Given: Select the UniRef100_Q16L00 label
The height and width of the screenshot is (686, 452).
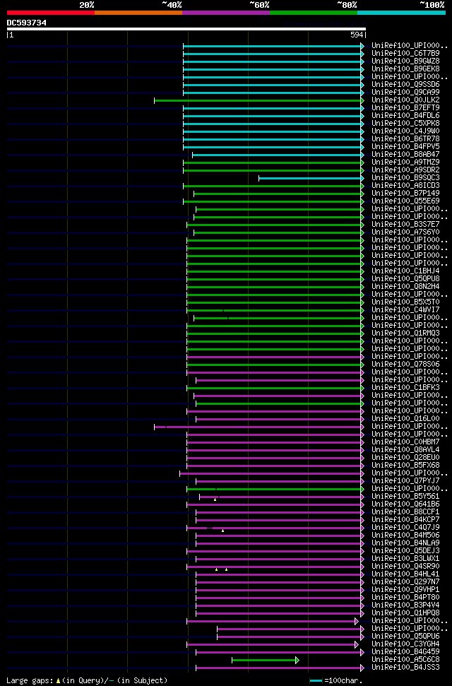Looking at the screenshot, I should point(405,419).
